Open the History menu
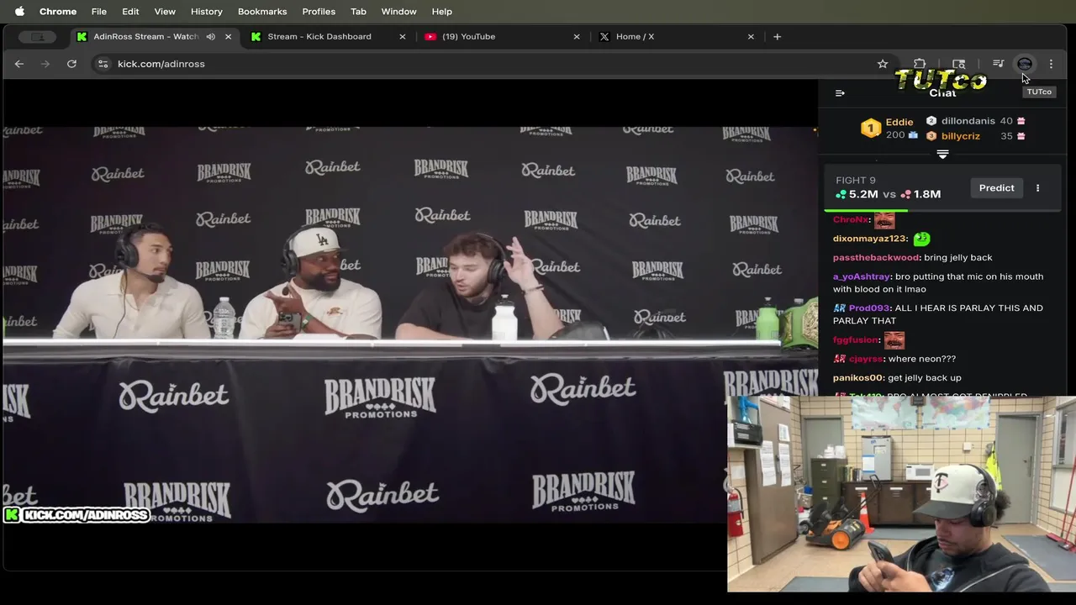The image size is (1076, 605). point(206,12)
